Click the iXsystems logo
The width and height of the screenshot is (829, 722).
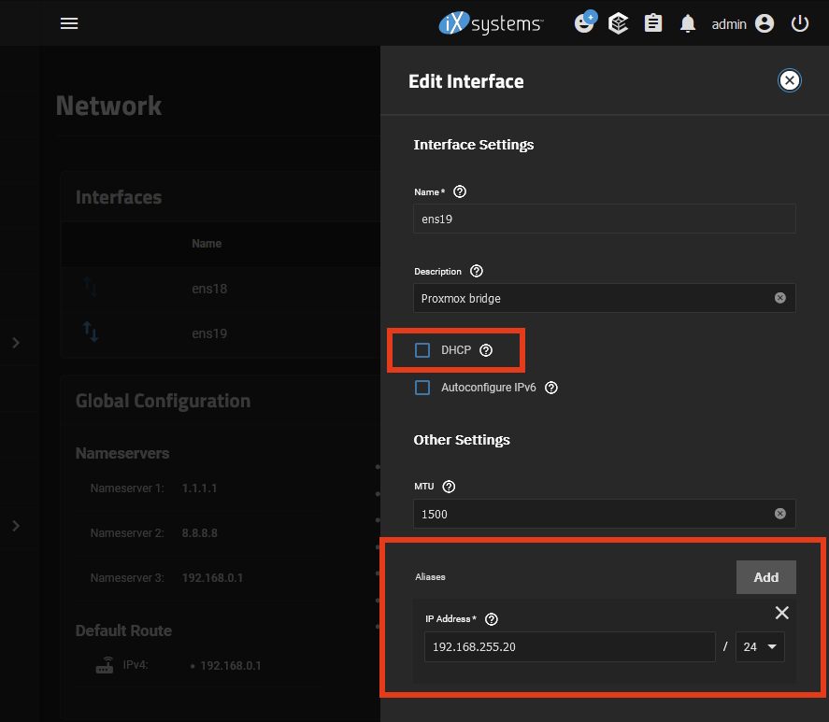tap(491, 23)
